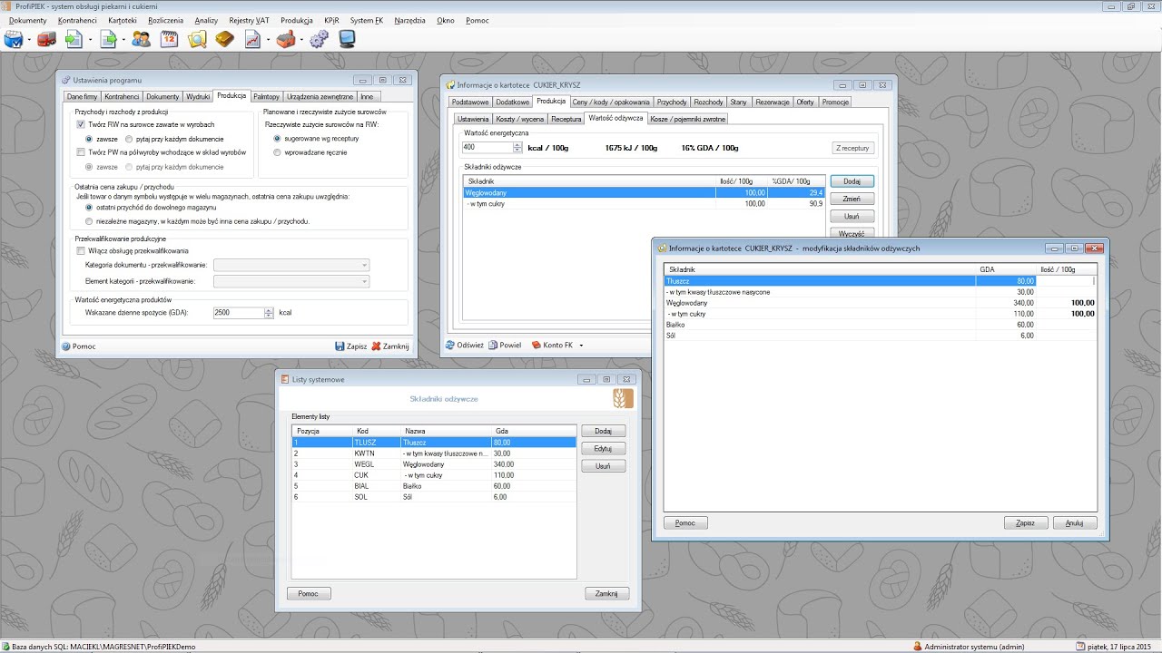Open the gears settings toolbar icon
The width and height of the screenshot is (1162, 653).
point(319,39)
